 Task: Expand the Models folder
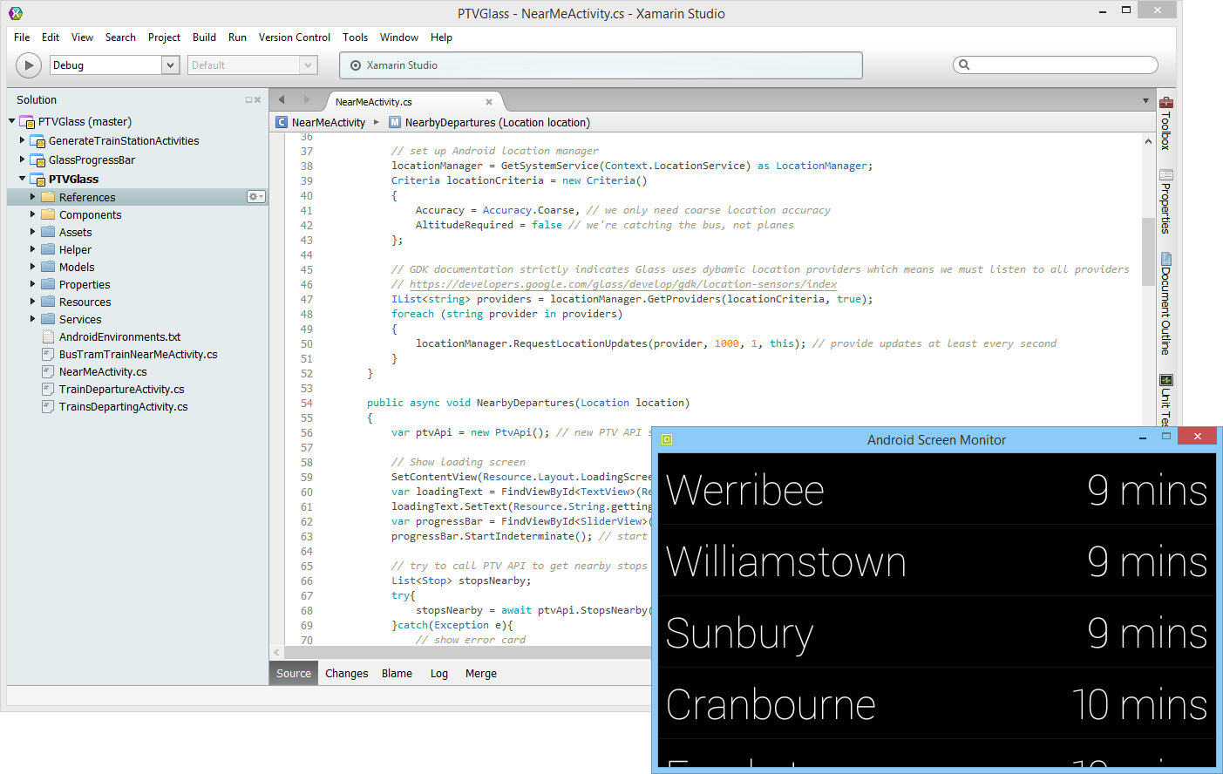[x=33, y=267]
